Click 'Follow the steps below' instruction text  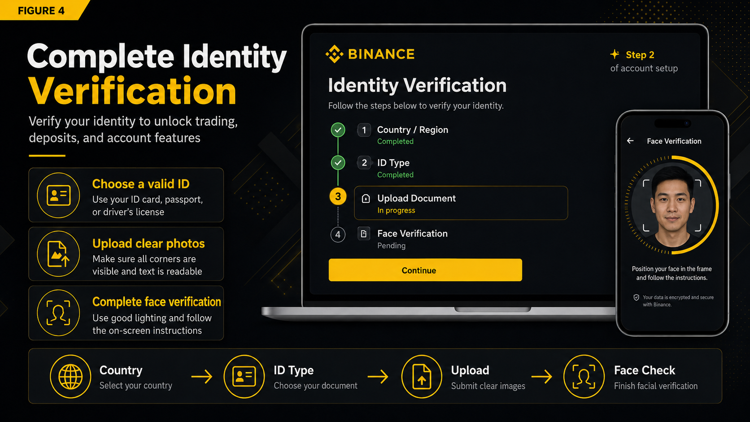point(416,106)
